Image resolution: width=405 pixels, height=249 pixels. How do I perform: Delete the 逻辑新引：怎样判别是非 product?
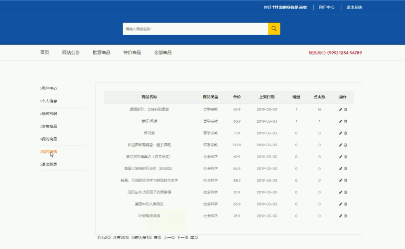pos(346,109)
